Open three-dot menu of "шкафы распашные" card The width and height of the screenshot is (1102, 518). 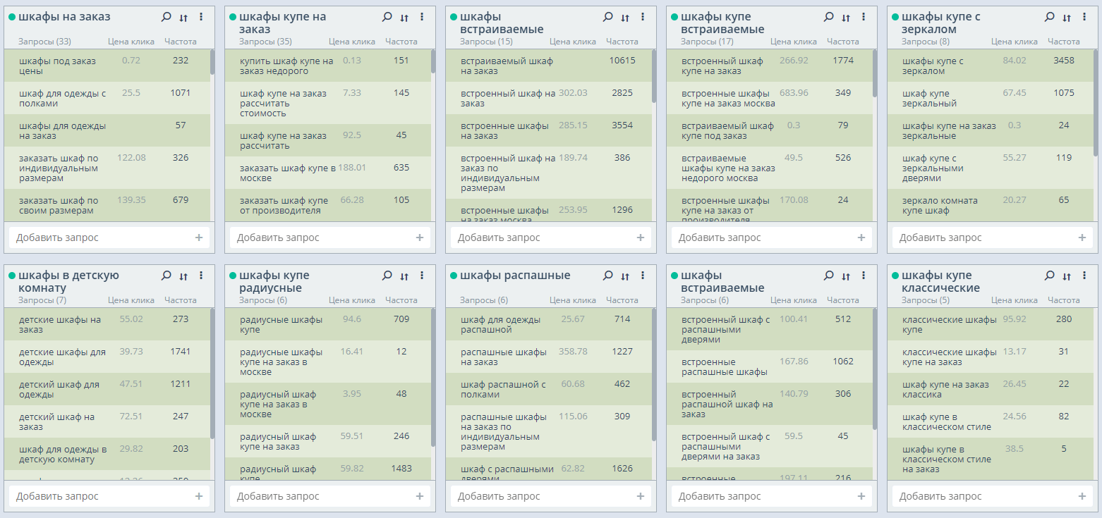click(643, 276)
